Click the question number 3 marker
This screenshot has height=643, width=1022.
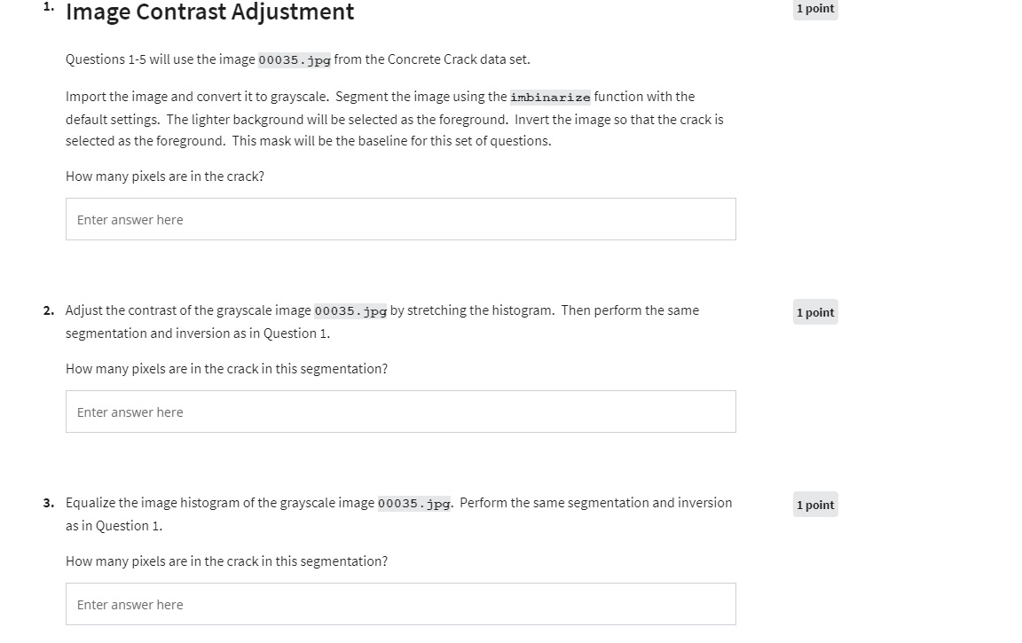point(49,503)
